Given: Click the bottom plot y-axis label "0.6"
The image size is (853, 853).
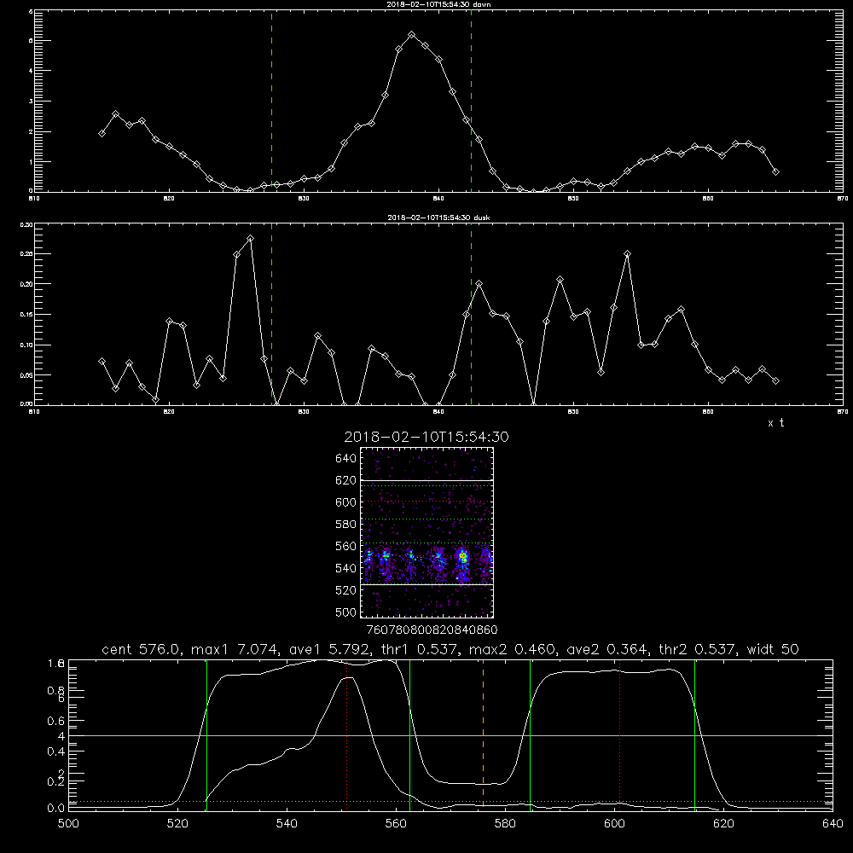Looking at the screenshot, I should coord(56,721).
